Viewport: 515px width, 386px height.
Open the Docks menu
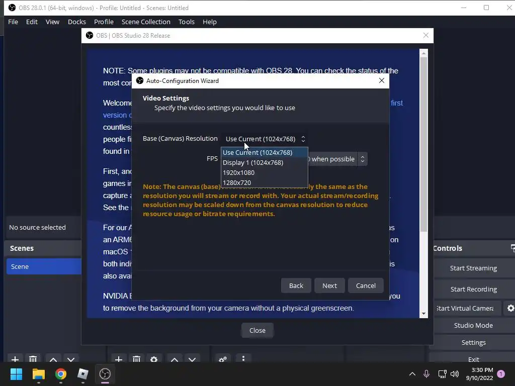point(77,22)
